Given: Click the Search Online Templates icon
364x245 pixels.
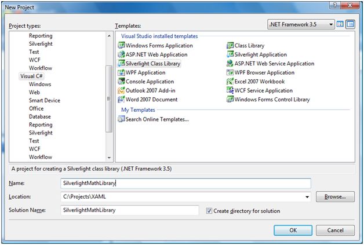Looking at the screenshot, I should point(121,119).
